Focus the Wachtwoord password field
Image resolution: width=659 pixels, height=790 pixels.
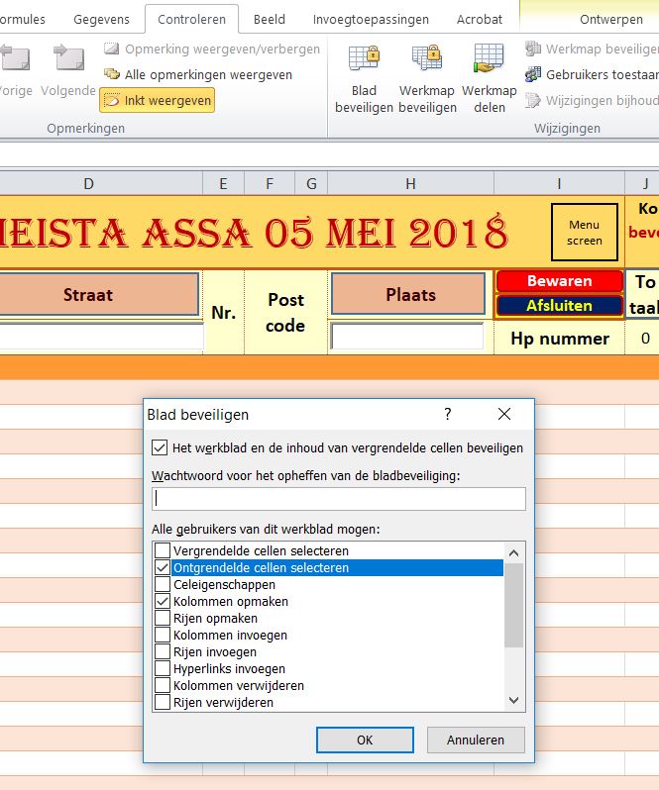[339, 498]
